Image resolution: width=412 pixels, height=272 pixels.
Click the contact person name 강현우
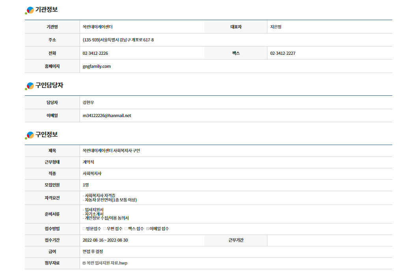tap(88, 102)
